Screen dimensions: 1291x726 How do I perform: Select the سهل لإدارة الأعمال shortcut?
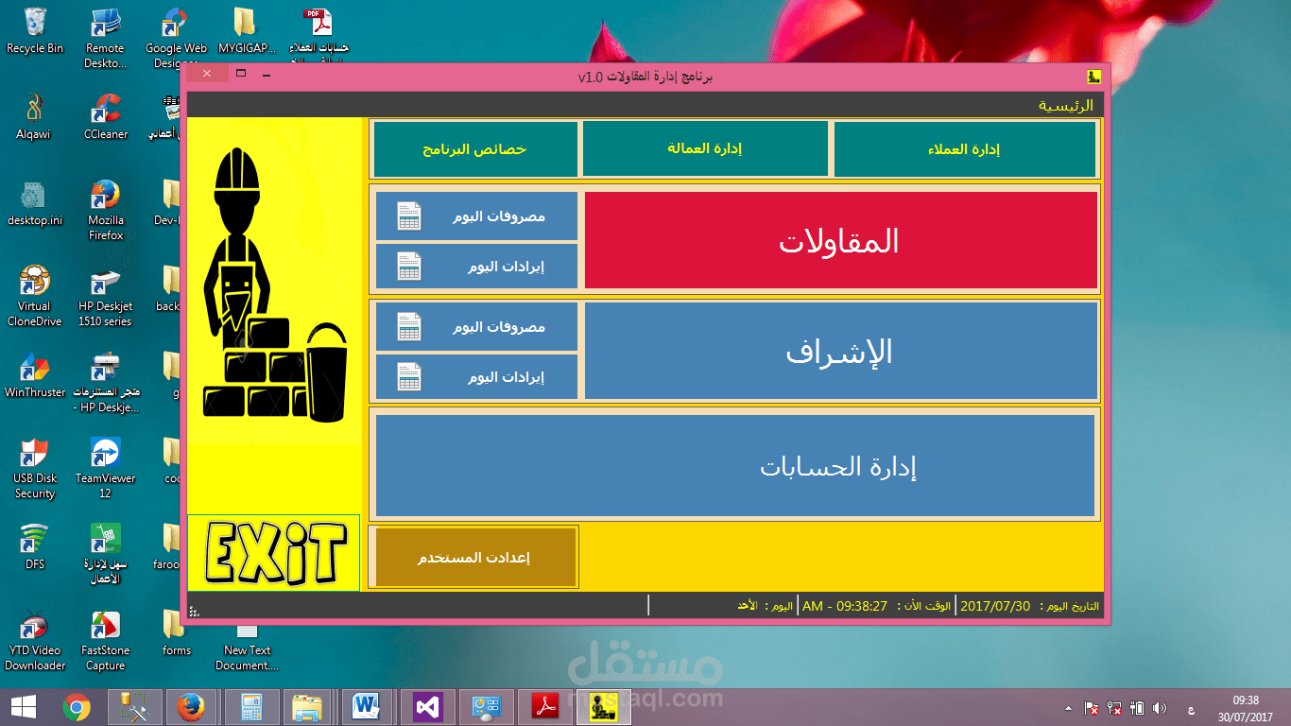[105, 554]
